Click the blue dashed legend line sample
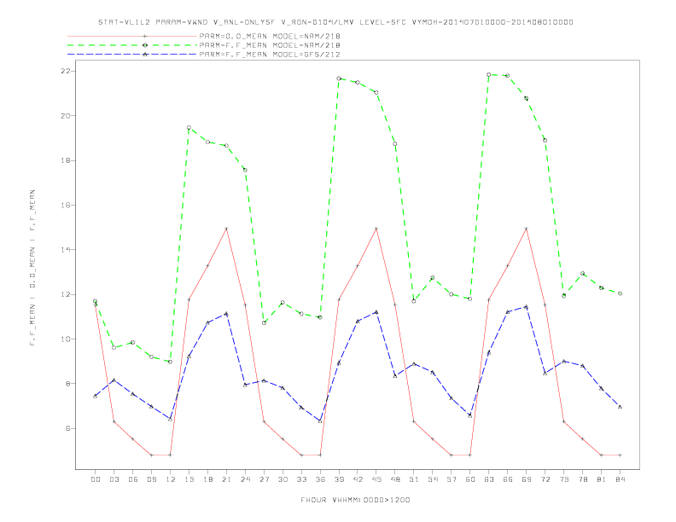Screen dimensions: 676x522 (x=132, y=55)
